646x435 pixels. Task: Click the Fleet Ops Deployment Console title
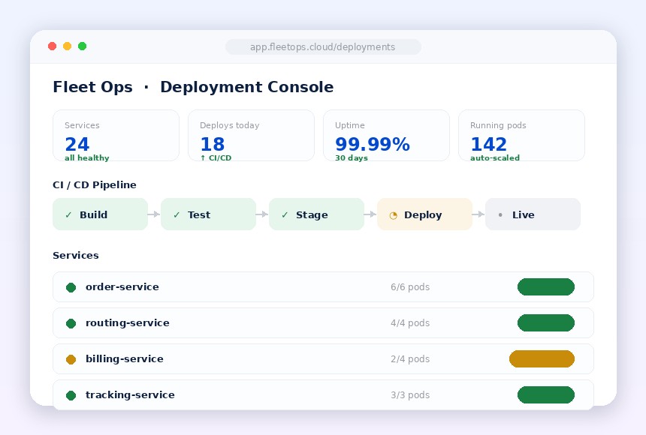click(x=193, y=87)
